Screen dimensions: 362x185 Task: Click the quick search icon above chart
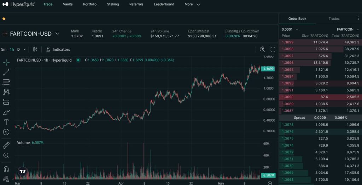point(262,49)
